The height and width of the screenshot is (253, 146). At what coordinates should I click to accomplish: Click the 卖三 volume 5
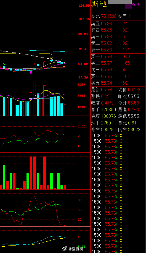(124, 36)
